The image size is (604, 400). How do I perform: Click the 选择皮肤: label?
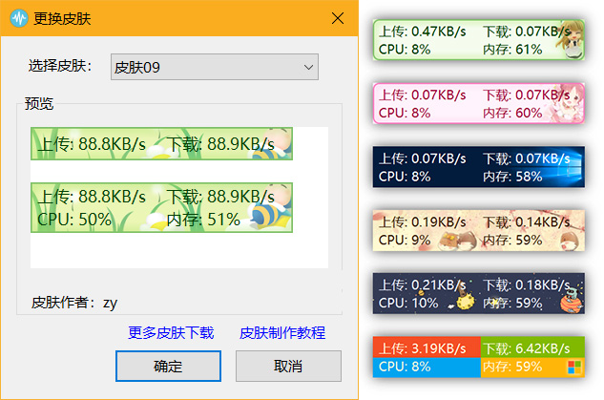click(x=60, y=66)
